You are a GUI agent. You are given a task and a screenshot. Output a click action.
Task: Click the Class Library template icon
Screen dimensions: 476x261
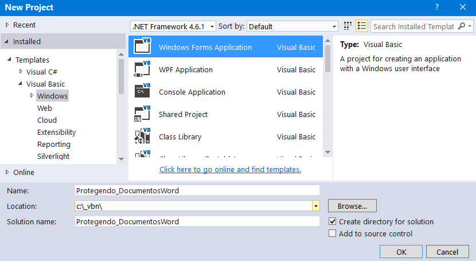(x=142, y=137)
